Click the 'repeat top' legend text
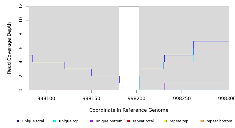Image resolution: width=235 pixels, height=128 pixels. click(179, 121)
